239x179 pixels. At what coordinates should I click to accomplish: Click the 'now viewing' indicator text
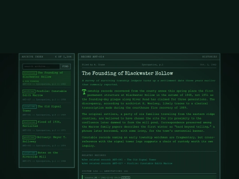point(31,81)
